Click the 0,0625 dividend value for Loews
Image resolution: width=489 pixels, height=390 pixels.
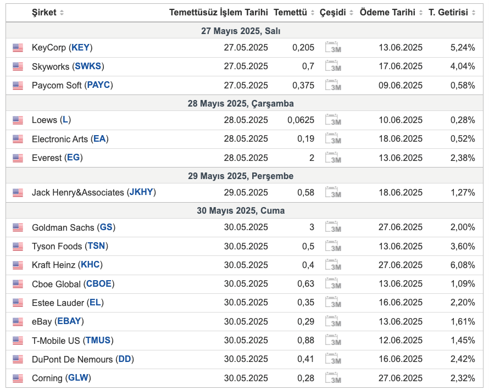(301, 120)
